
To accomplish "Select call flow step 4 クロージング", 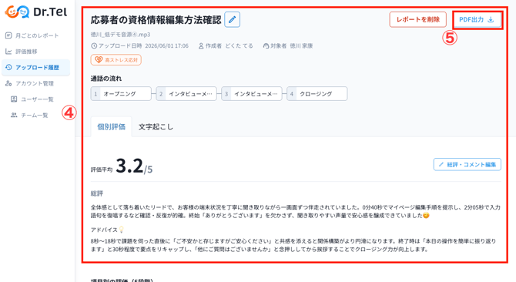I will (317, 94).
